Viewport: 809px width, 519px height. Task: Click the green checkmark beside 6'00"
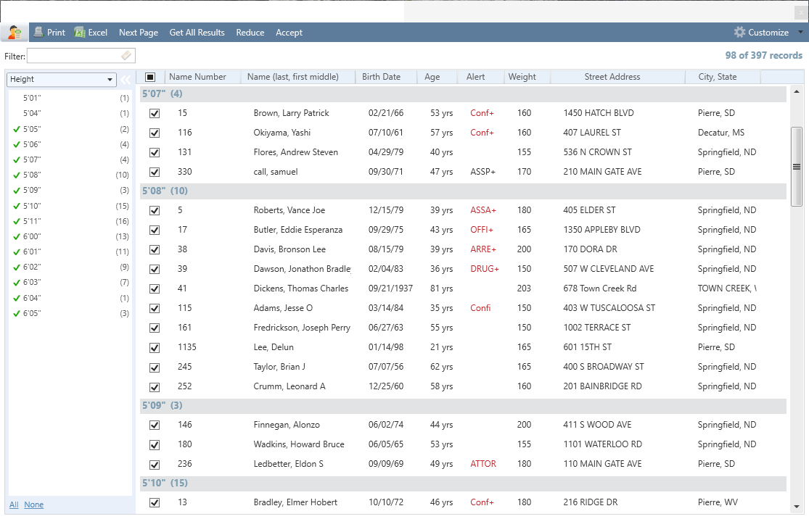(x=17, y=237)
